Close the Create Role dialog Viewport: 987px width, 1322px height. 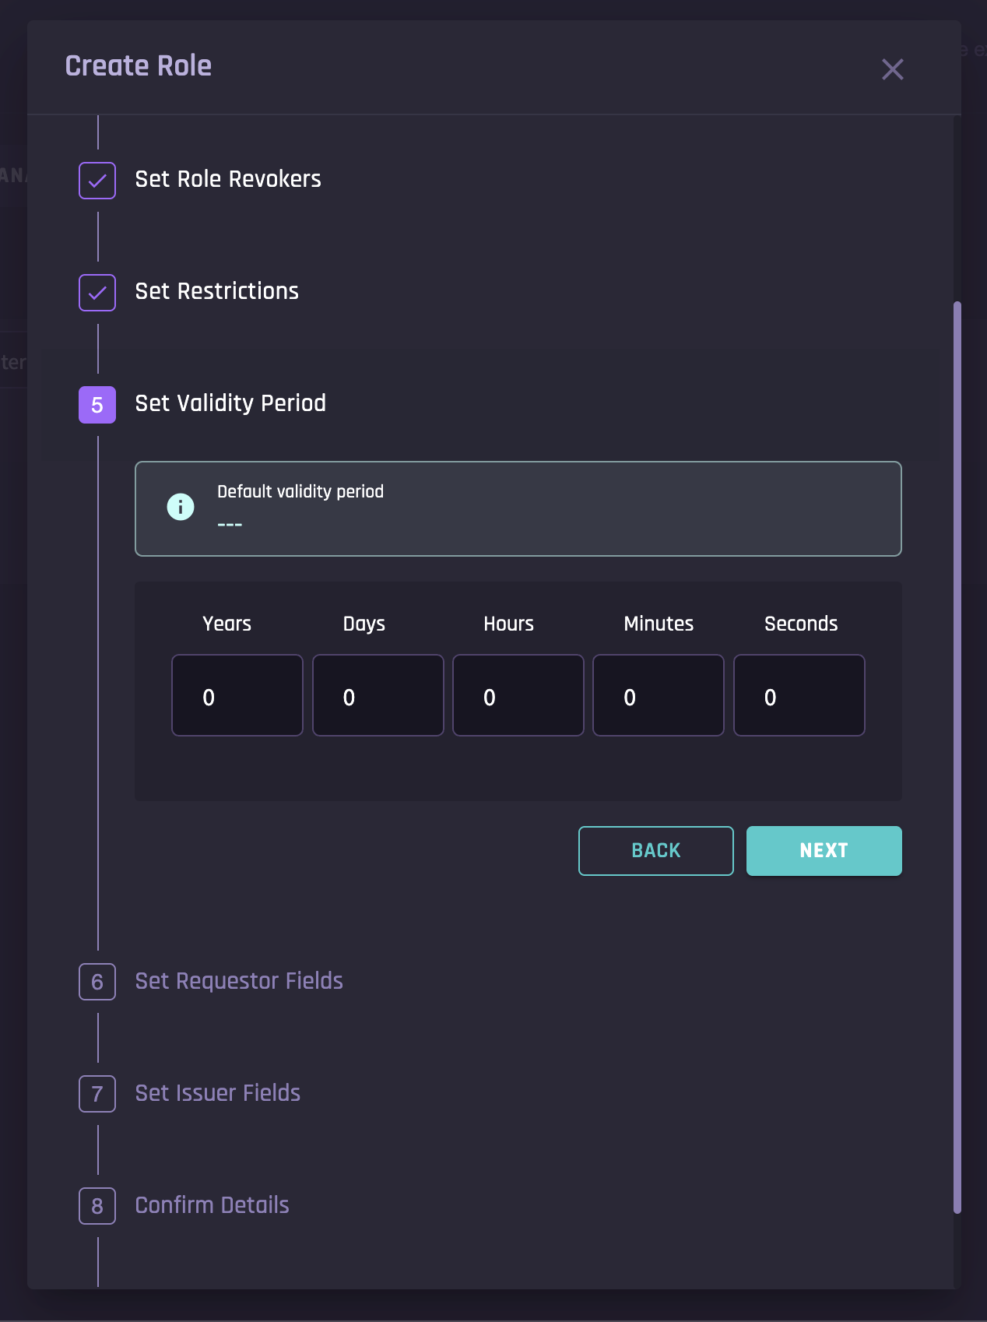point(892,69)
